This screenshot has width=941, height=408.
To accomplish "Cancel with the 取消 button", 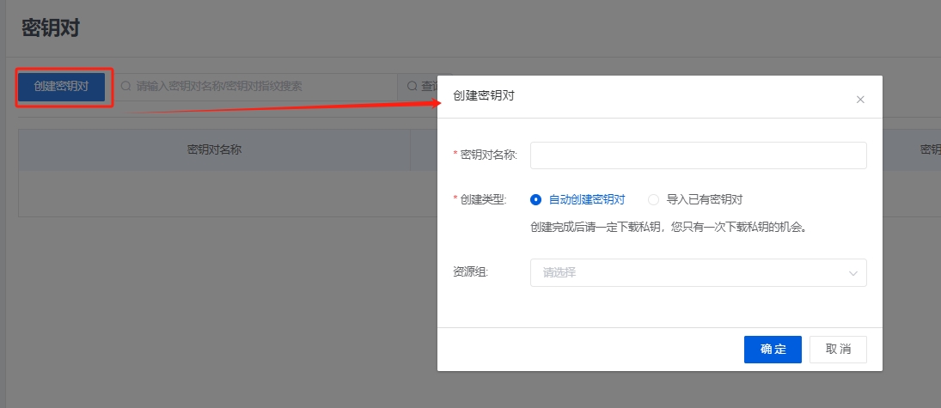I will [838, 350].
